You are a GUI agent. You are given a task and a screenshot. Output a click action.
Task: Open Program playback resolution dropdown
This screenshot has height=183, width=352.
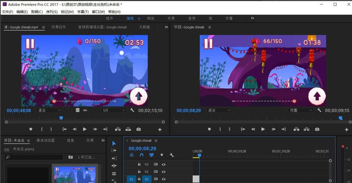coord(300,110)
